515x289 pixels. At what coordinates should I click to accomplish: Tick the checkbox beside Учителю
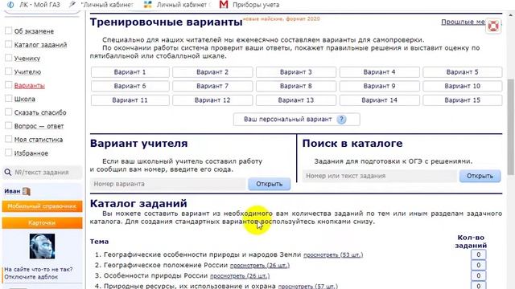[x=9, y=71]
